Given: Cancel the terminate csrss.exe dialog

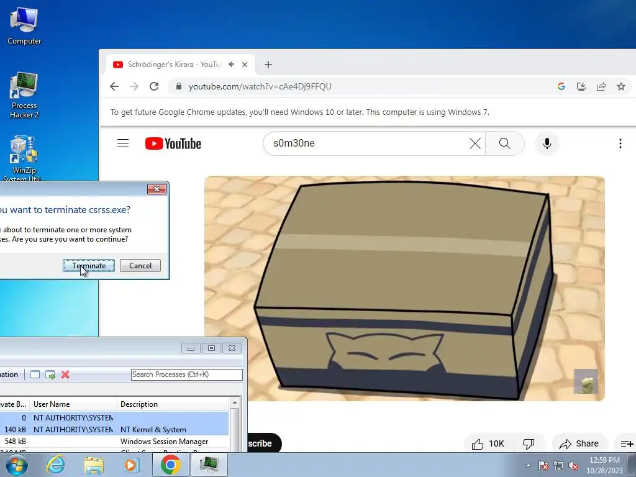Looking at the screenshot, I should point(140,266).
